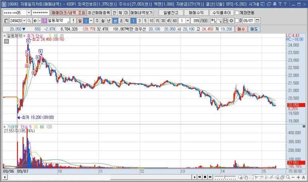Select the 15-minute interval
Image resolution: width=308 pixels, height=182 pixels.
pyautogui.click(x=157, y=21)
